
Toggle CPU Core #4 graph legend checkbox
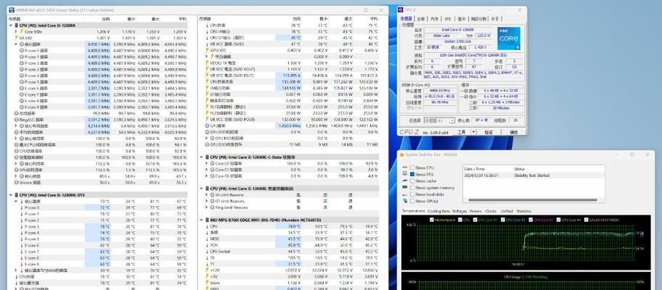(x=559, y=220)
